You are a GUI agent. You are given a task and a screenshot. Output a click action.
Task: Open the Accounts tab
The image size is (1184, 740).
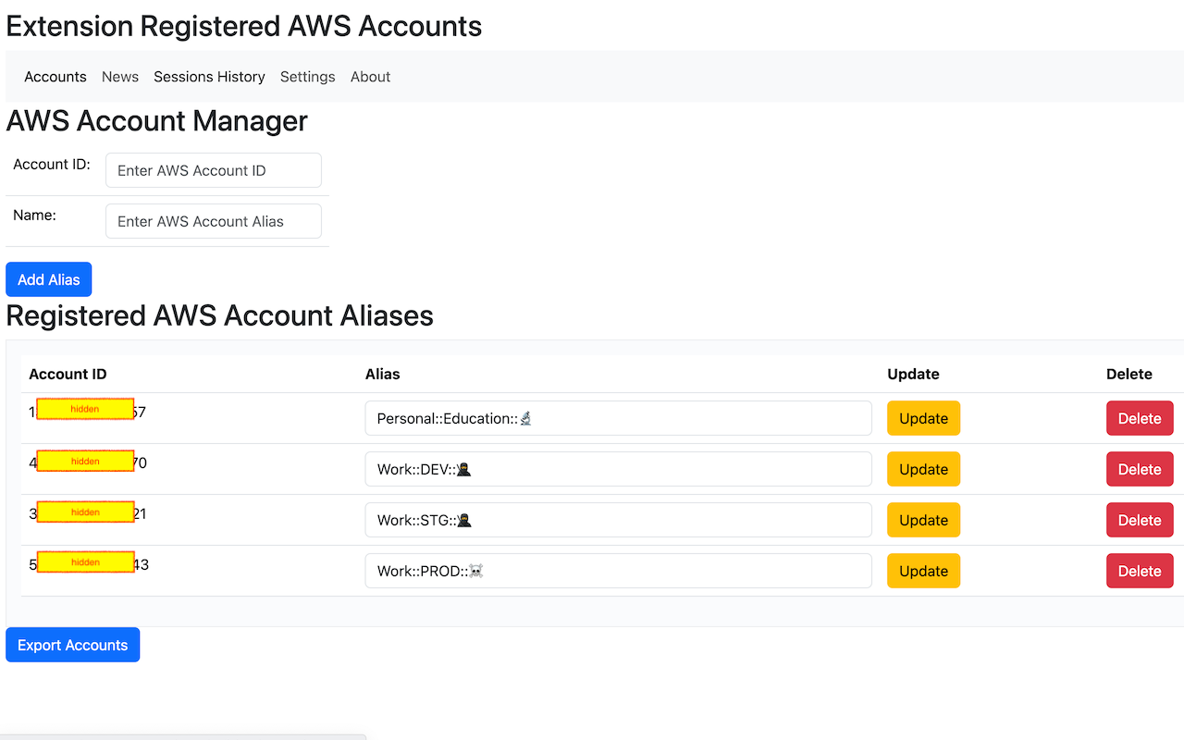point(55,77)
